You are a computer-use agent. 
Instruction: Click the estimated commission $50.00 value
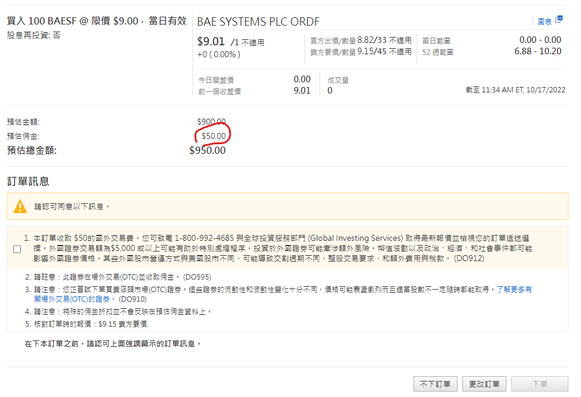[214, 136]
